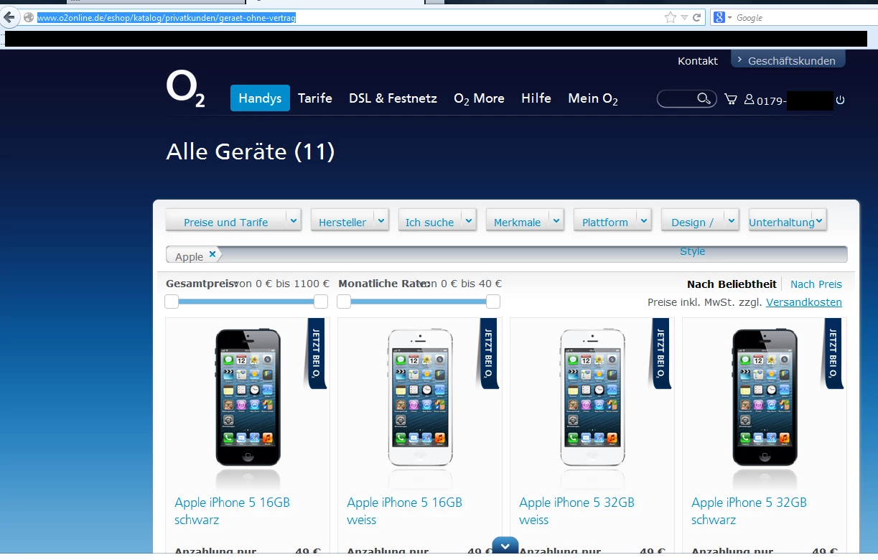Image resolution: width=878 pixels, height=560 pixels.
Task: Open Preise und Tarife filter dropdown
Action: coord(233,220)
